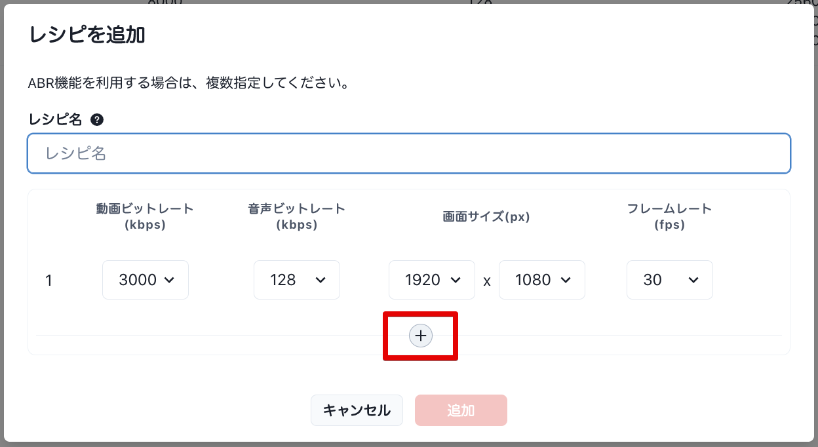Select row number 1 in the recipe table
The width and height of the screenshot is (818, 447).
point(49,281)
